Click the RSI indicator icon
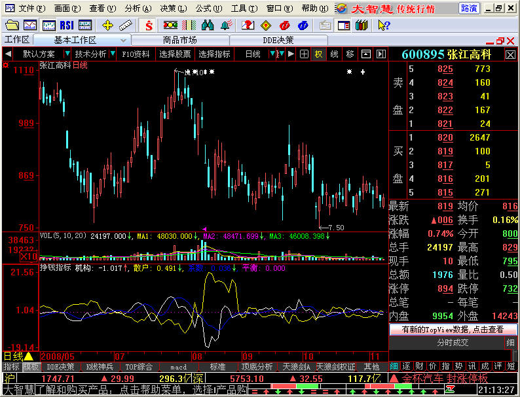 (67, 25)
